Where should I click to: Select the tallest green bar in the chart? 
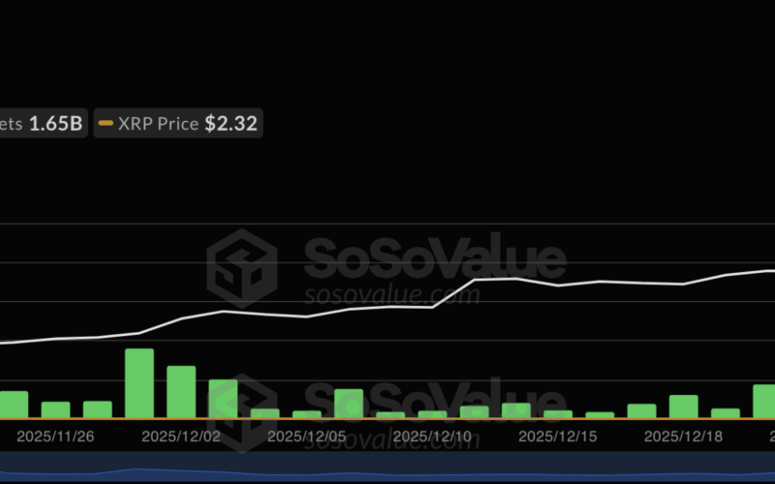[x=139, y=383]
